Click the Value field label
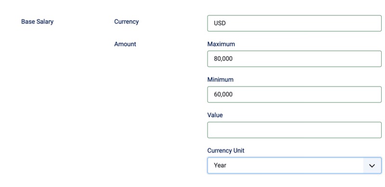 click(x=215, y=115)
